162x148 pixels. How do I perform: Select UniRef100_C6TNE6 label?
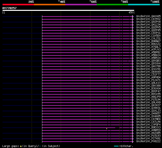pyautogui.click(x=148, y=119)
